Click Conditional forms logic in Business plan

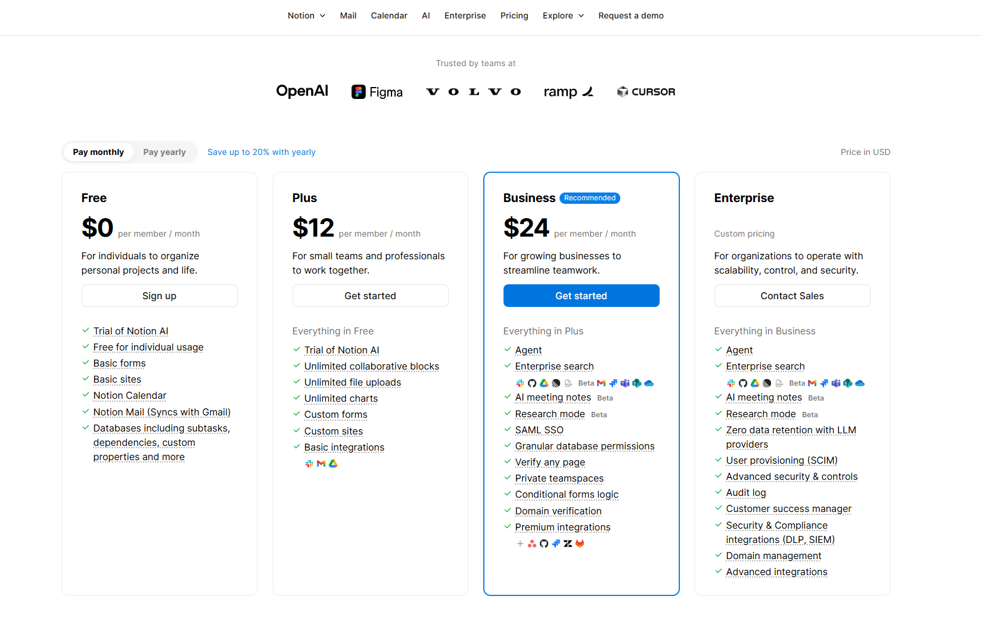point(567,494)
